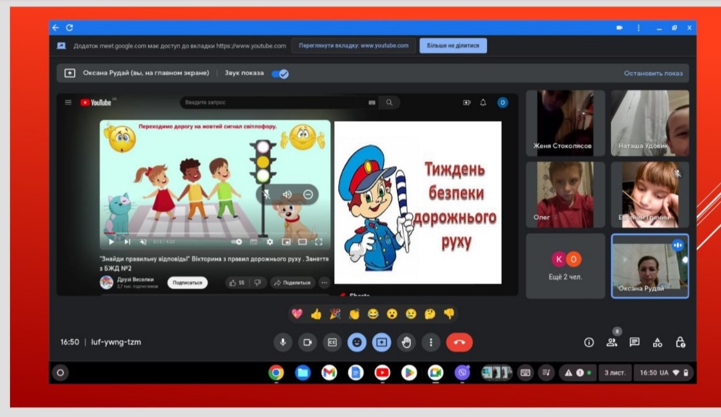Like the video showing 55 likes
This screenshot has height=417, width=721.
coord(237,283)
